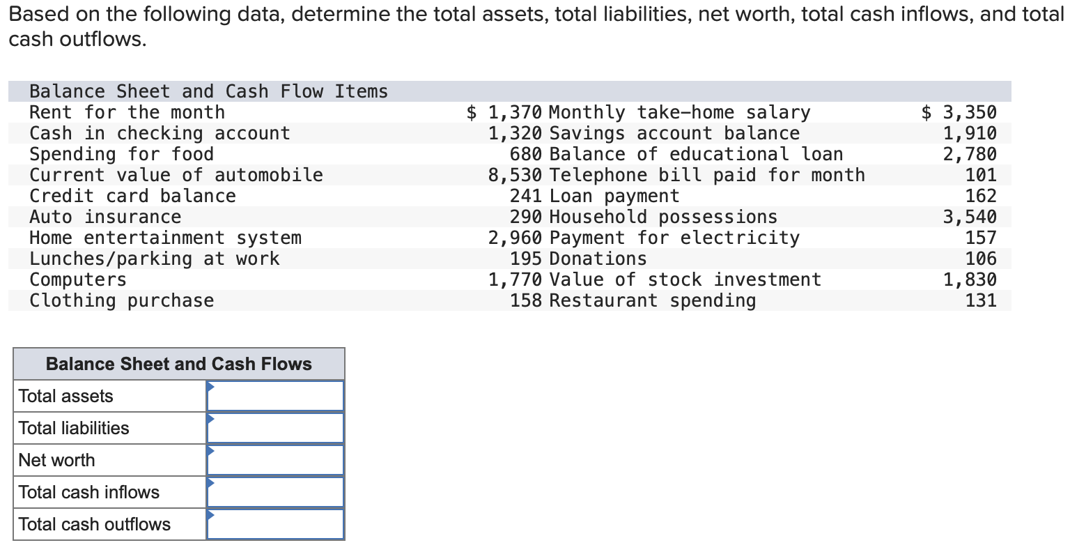Image resolution: width=1070 pixels, height=552 pixels.
Task: Click inside the Total assets input box
Action: coord(275,395)
